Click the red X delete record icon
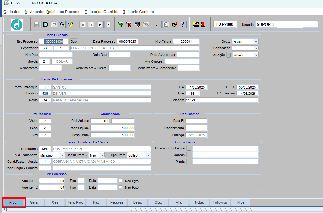This screenshot has height=213, width=323. [129, 25]
